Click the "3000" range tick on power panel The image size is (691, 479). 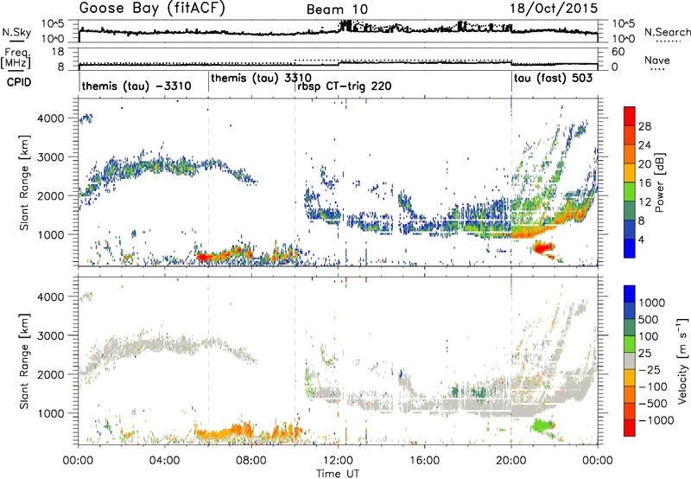[51, 157]
